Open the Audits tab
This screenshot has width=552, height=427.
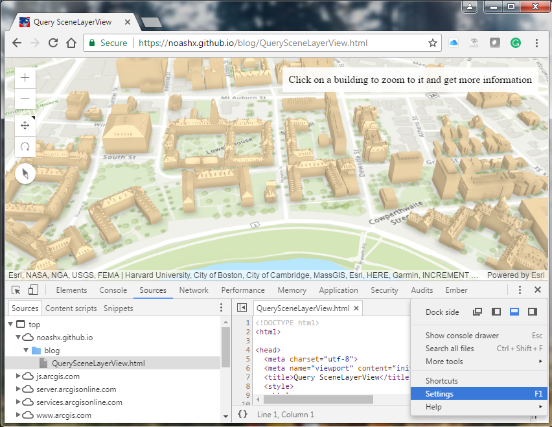pyautogui.click(x=422, y=290)
